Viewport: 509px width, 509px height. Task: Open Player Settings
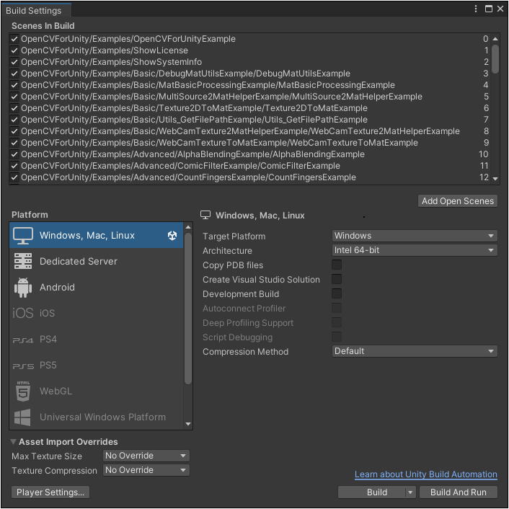(x=50, y=492)
